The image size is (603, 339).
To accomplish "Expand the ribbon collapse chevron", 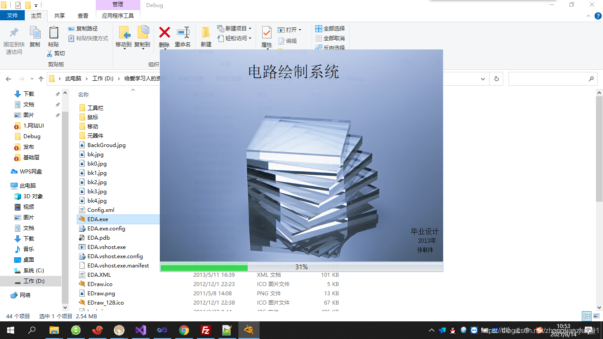I will [588, 15].
